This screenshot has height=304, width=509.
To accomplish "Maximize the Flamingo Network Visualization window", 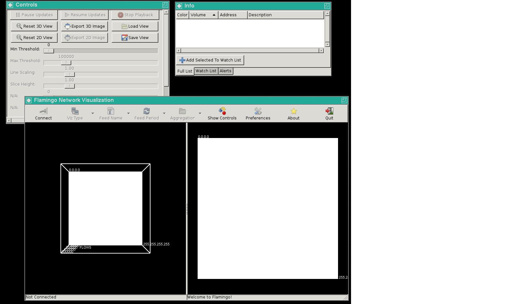I will [344, 100].
